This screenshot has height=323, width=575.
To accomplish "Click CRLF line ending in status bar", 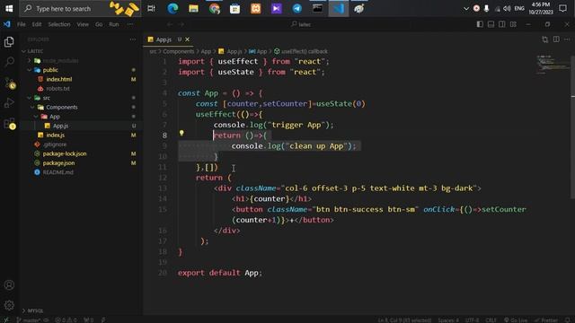I will click(491, 320).
